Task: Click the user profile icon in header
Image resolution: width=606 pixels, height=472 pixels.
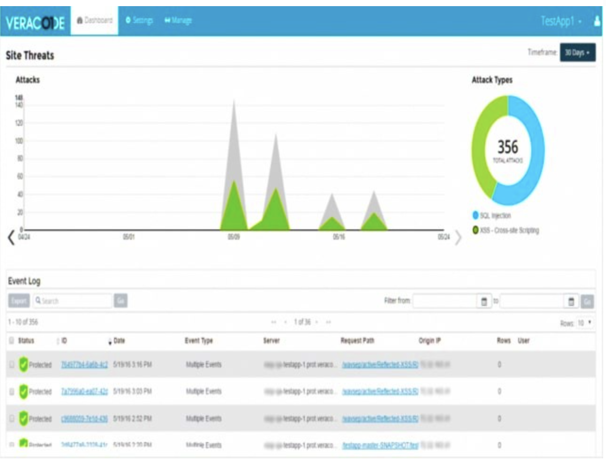Action: pos(597,21)
